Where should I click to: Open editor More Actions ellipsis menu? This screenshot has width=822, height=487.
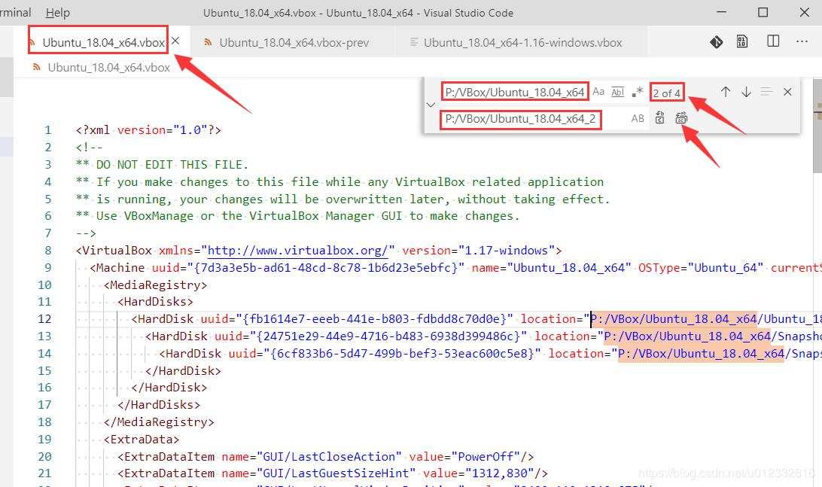point(802,41)
